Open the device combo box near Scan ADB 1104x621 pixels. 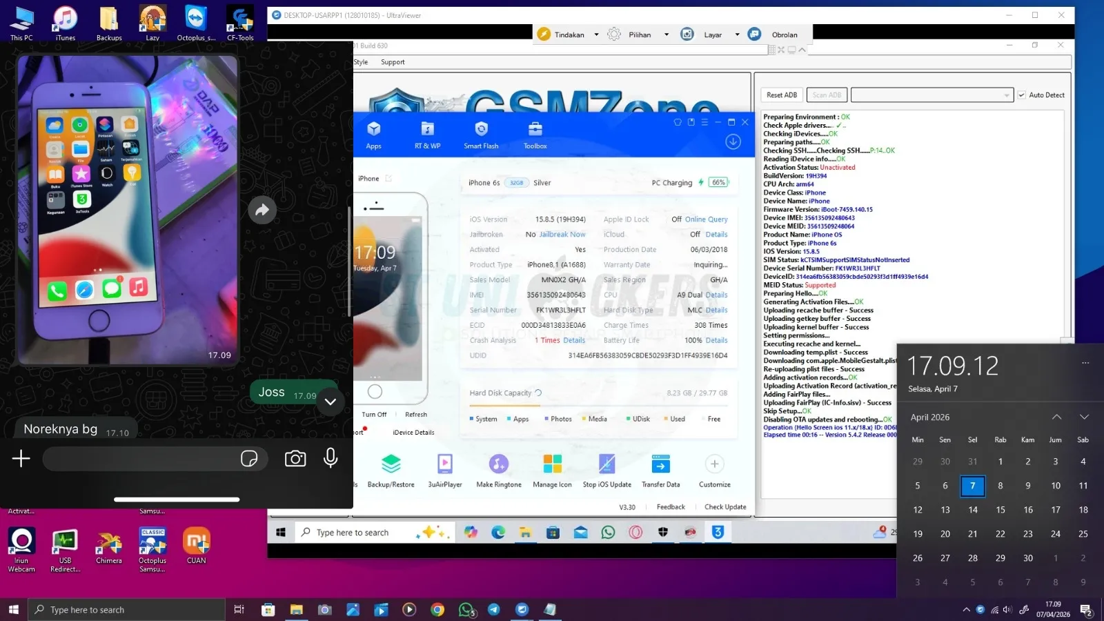coord(931,95)
